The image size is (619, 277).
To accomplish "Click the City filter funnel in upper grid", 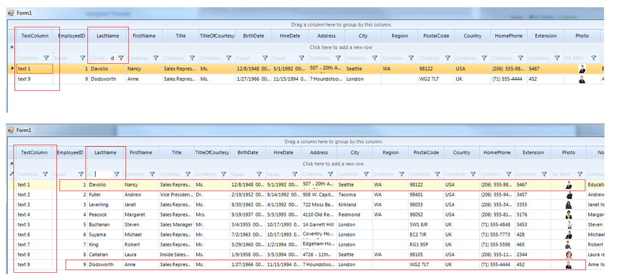I will pos(375,58).
